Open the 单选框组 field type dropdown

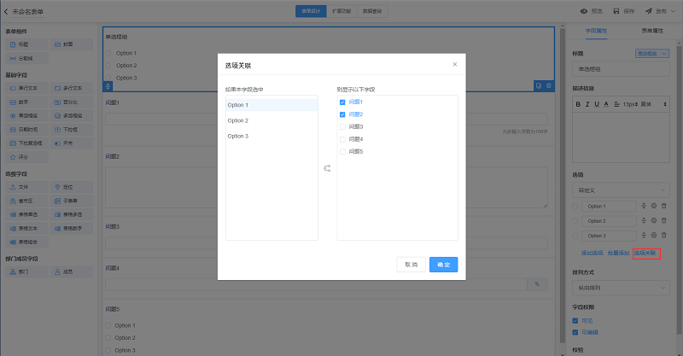(651, 53)
